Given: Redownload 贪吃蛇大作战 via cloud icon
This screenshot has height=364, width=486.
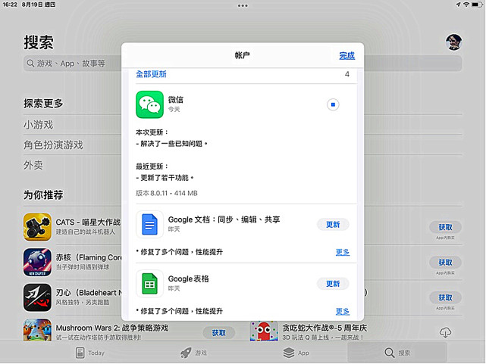Looking at the screenshot, I should tap(445, 332).
